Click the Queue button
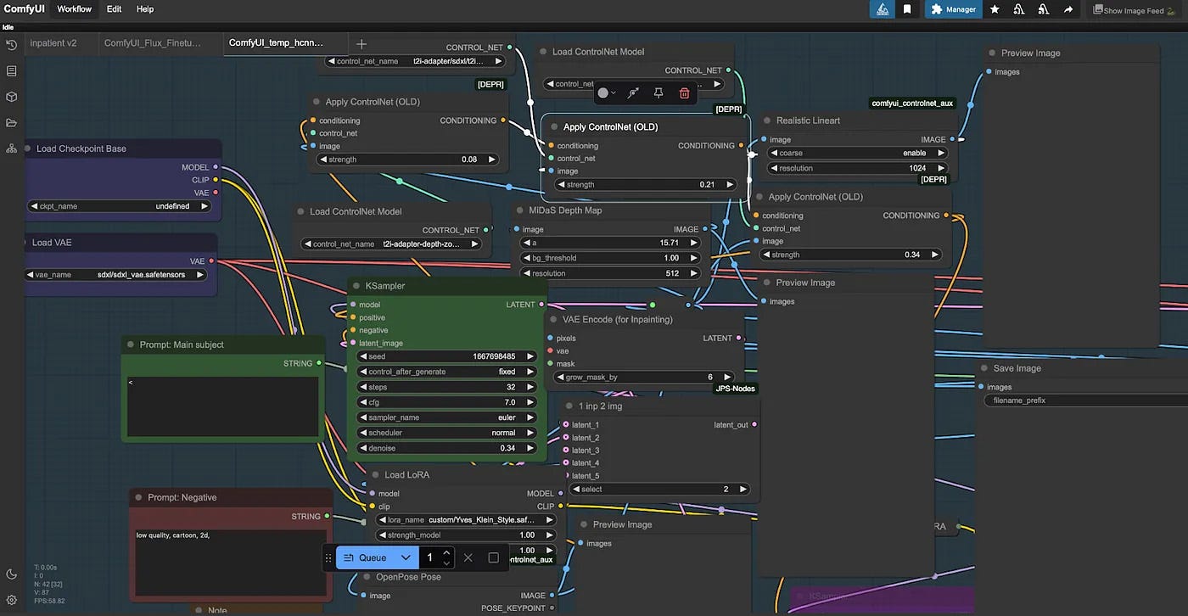 tap(366, 557)
